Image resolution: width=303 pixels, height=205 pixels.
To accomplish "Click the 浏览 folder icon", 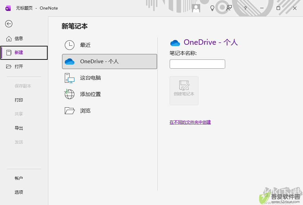I will [70, 111].
